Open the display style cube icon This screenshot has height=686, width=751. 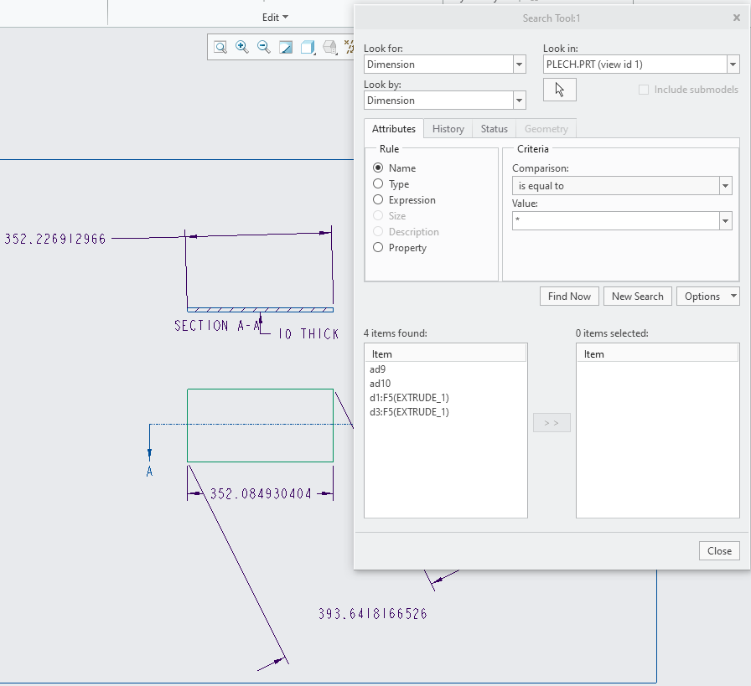click(308, 48)
